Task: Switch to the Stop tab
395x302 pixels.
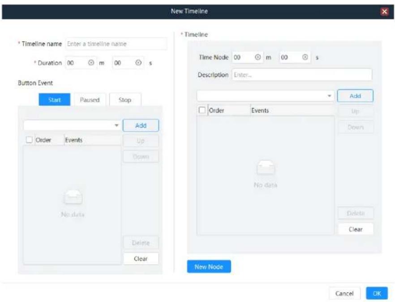Action: [125, 100]
